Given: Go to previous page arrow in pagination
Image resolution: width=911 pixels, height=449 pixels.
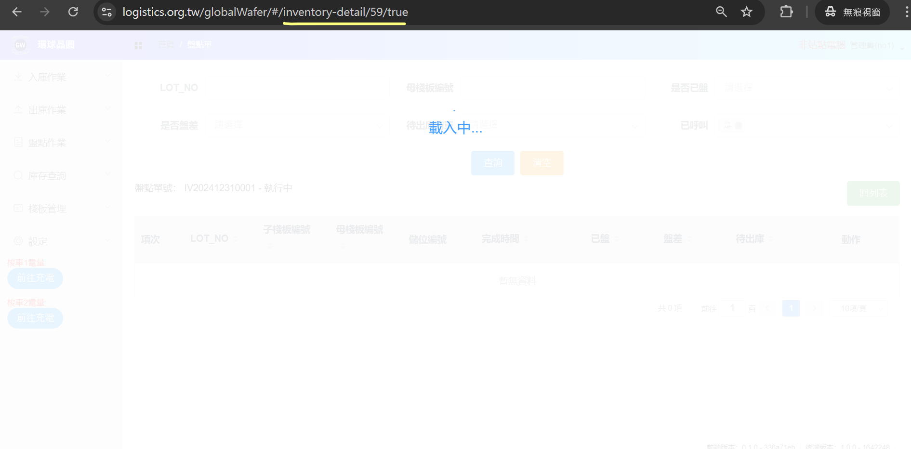Looking at the screenshot, I should 768,308.
